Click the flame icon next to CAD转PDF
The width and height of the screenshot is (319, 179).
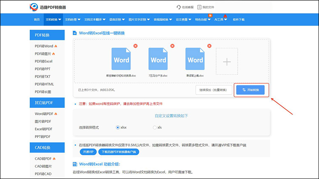(54, 159)
